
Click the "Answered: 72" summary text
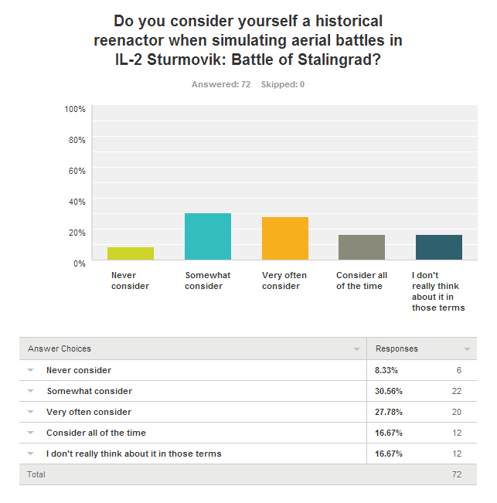(x=221, y=84)
